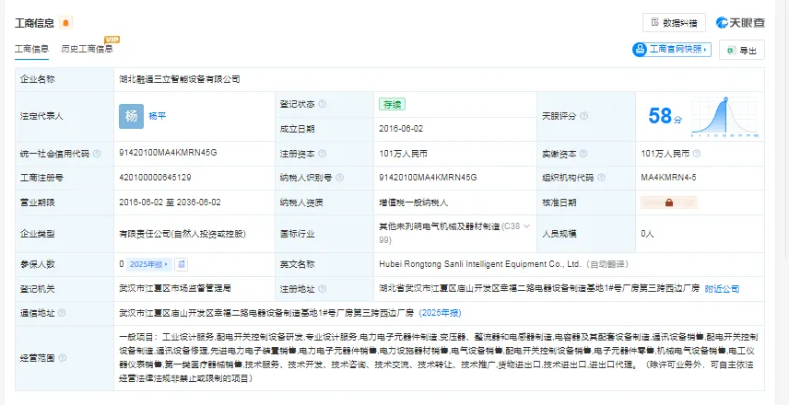
Task: Click registration number 420100000645129
Action: coord(155,178)
